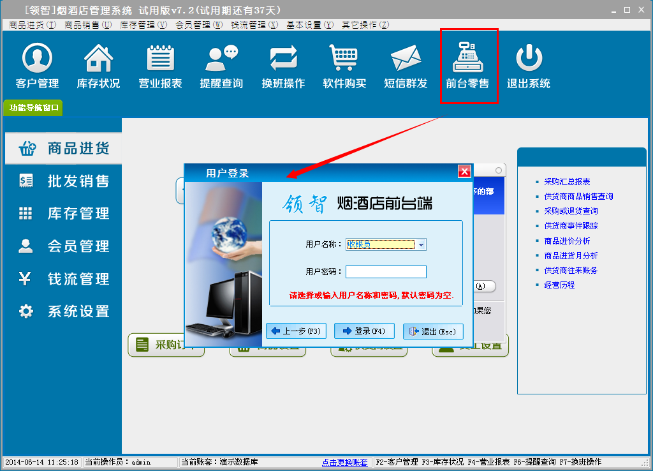Screen dimensions: 653x471
Task: Click the 点击更换账套 status bar link
Action: point(344,462)
